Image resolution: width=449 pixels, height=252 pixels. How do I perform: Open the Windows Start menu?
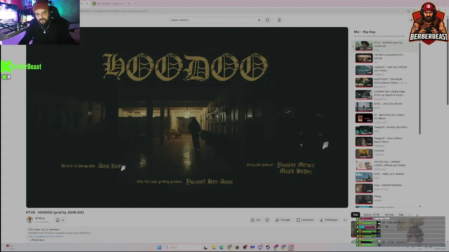[x=159, y=247]
